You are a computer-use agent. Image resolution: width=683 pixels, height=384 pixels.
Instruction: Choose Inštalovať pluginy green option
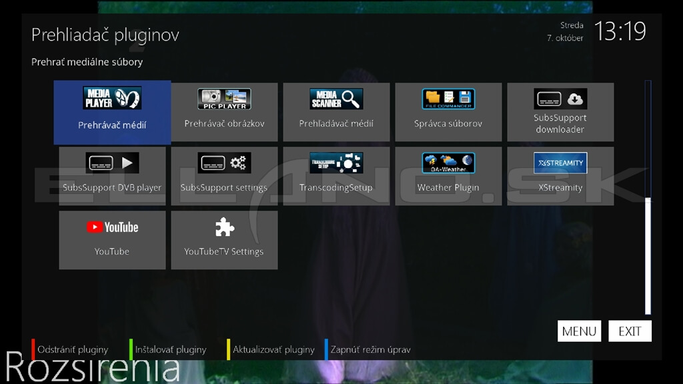pos(171,349)
